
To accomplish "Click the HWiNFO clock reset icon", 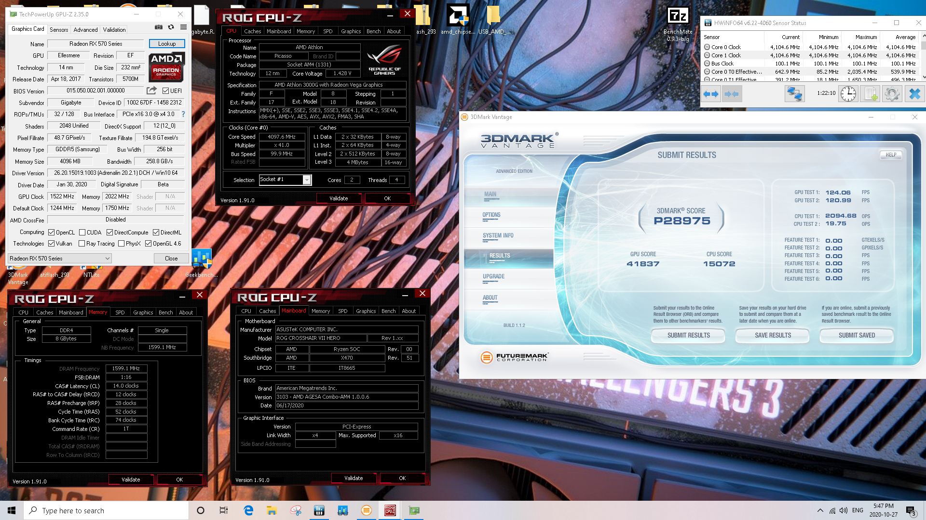I will [848, 94].
